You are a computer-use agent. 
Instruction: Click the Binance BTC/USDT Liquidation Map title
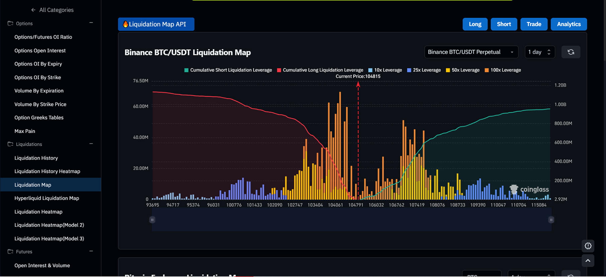[187, 52]
